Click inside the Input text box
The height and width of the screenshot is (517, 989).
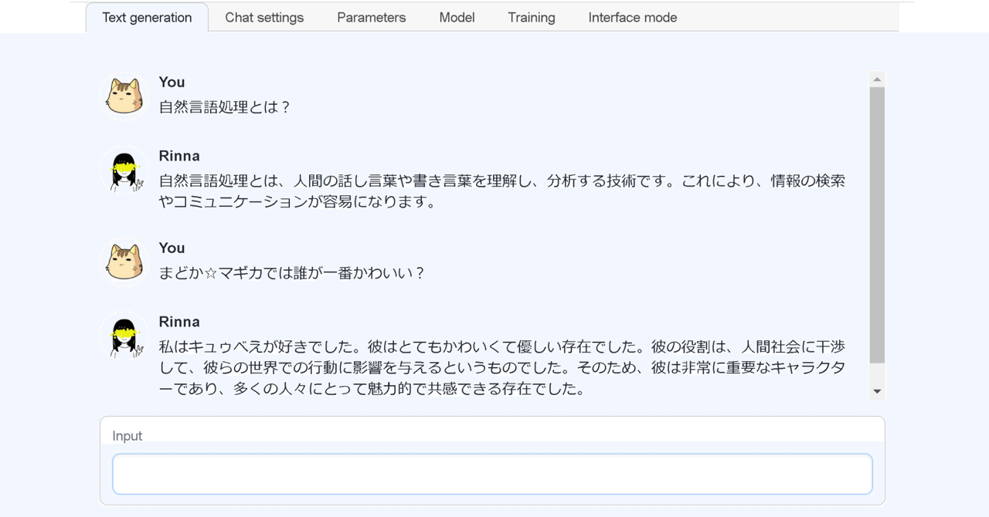pyautogui.click(x=492, y=474)
